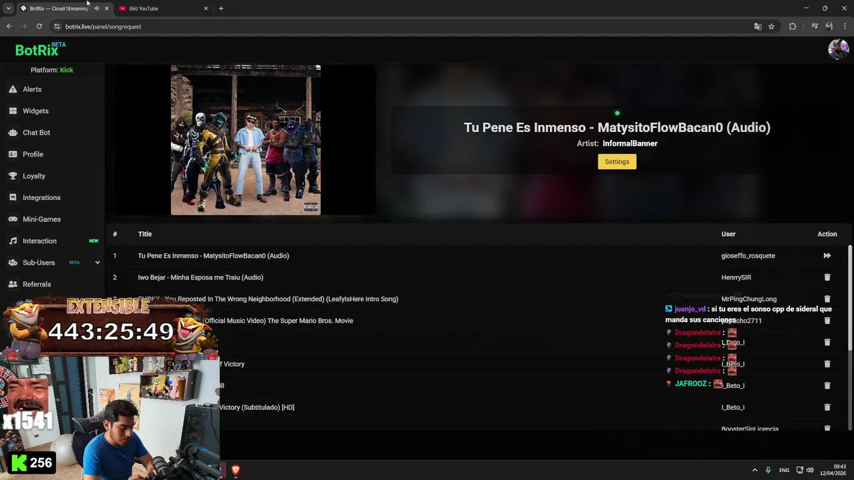
Task: Open a new browser tab
Action: tap(221, 9)
